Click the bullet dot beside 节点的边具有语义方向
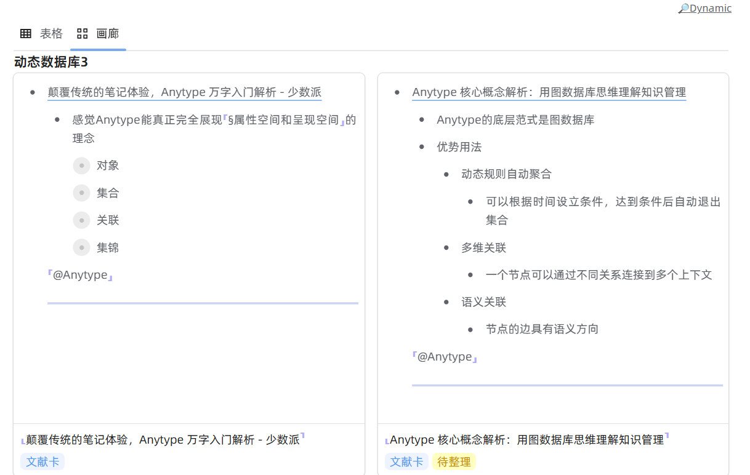The width and height of the screenshot is (750, 475). pyautogui.click(x=471, y=330)
